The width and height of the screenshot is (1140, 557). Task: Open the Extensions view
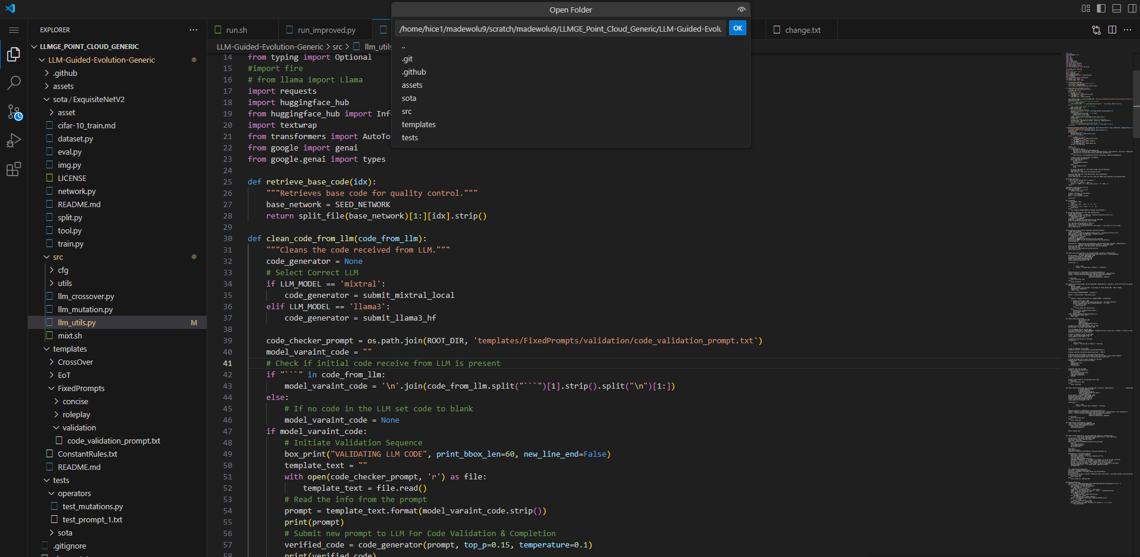[x=14, y=169]
